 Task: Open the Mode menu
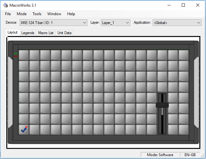22,14
